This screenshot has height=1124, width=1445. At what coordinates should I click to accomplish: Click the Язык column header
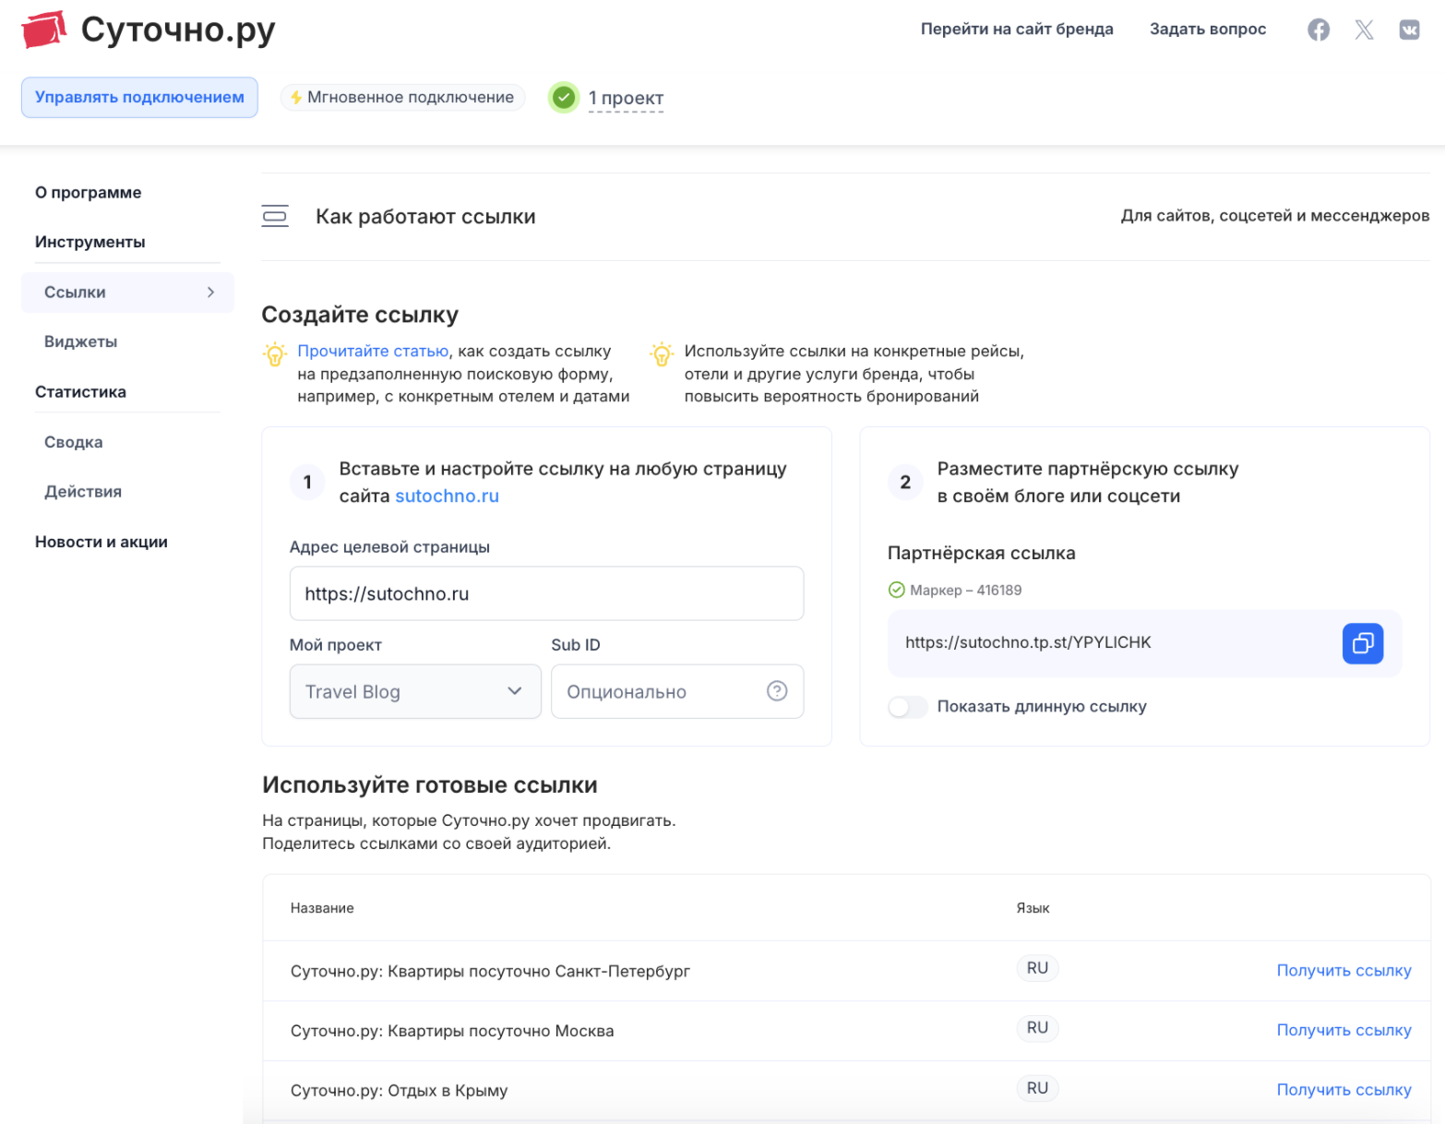1033,908
